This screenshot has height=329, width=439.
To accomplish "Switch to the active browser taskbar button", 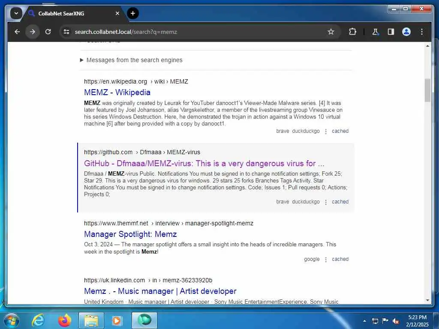I will coord(144,320).
